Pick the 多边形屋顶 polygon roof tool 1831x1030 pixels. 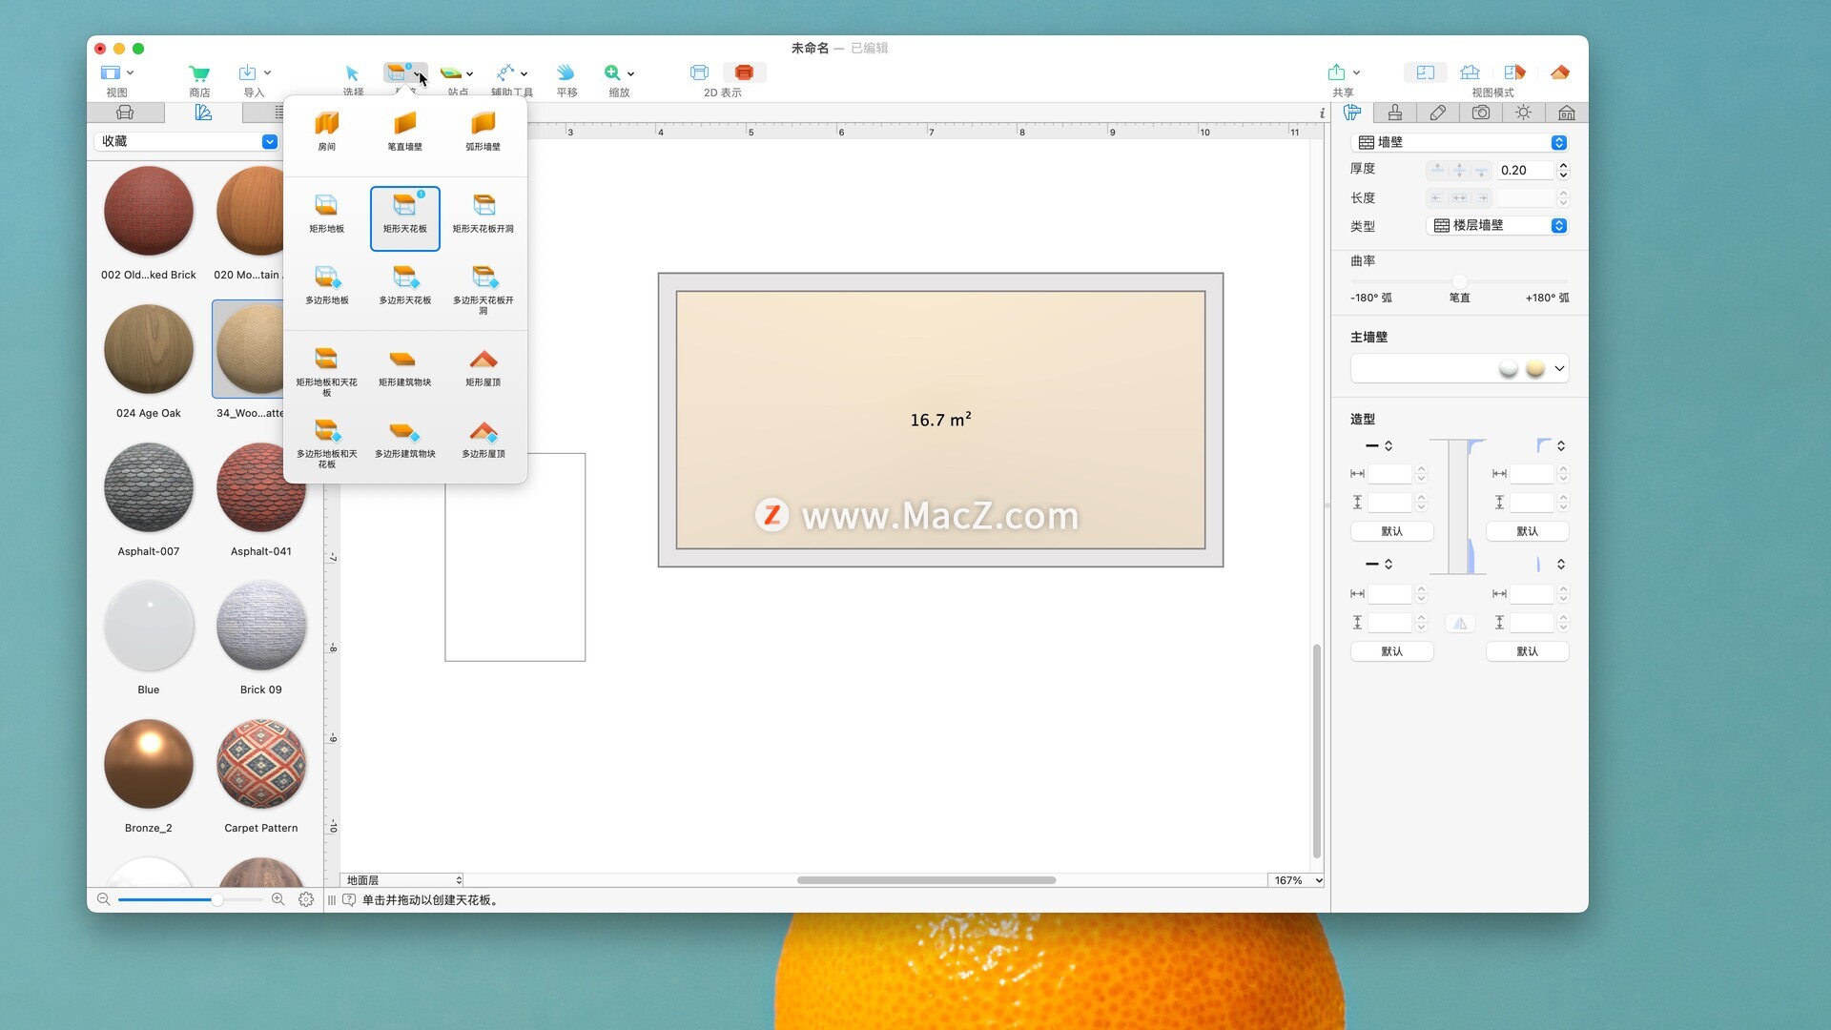pyautogui.click(x=483, y=440)
